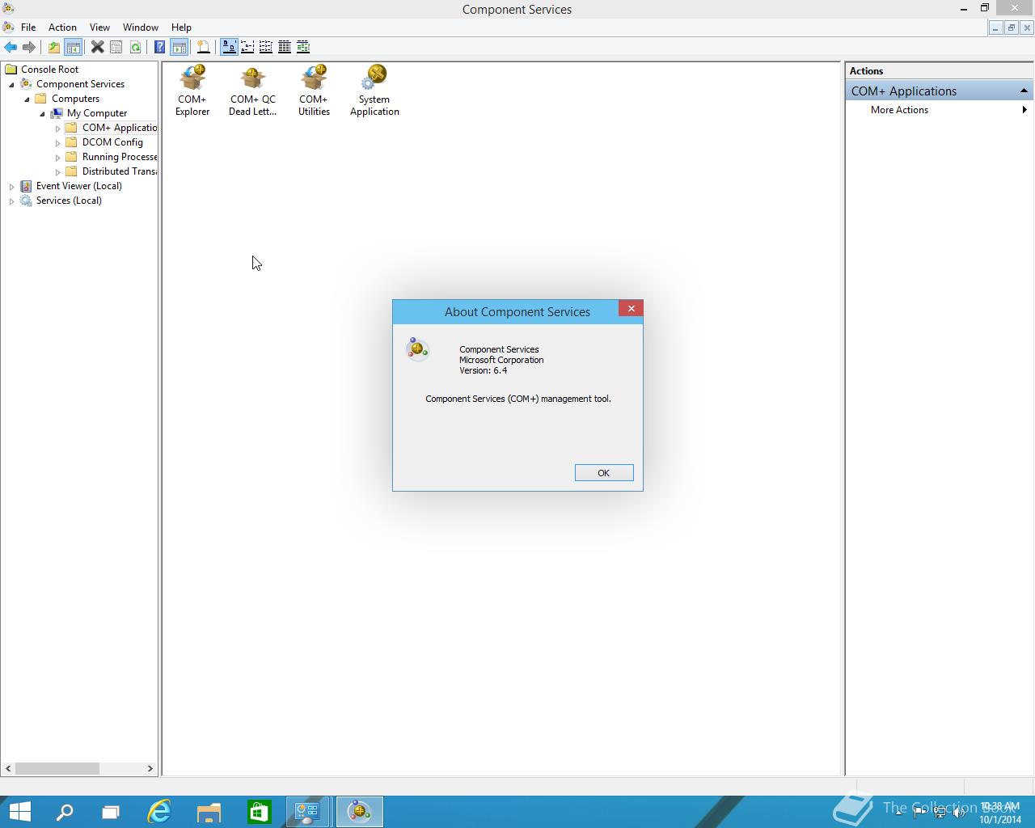Switch to Status view toolbar icon

pos(303,47)
